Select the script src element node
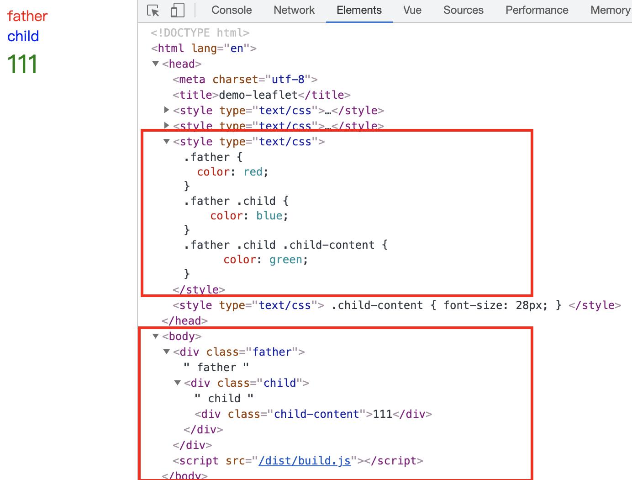 [298, 461]
